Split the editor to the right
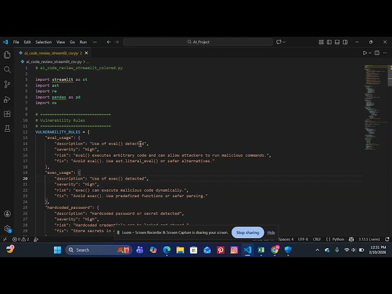This screenshot has width=392, height=294. click(x=377, y=53)
